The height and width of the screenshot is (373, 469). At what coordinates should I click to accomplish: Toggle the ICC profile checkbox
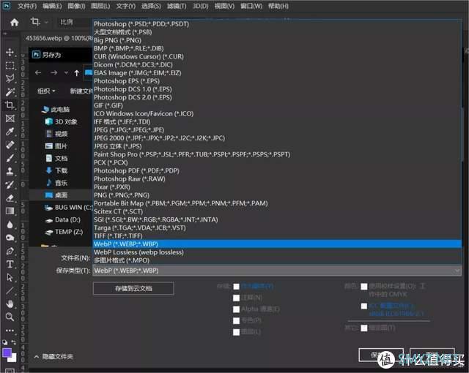364,306
